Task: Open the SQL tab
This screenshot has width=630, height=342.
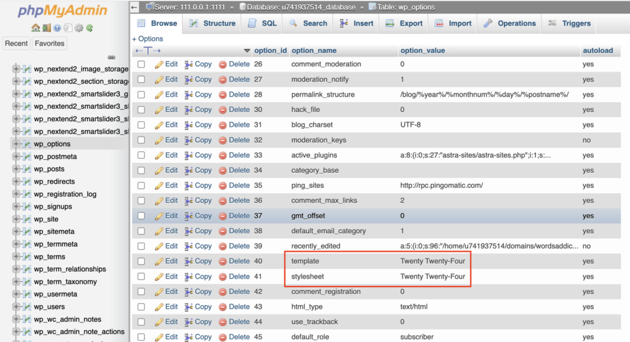Action: (262, 23)
